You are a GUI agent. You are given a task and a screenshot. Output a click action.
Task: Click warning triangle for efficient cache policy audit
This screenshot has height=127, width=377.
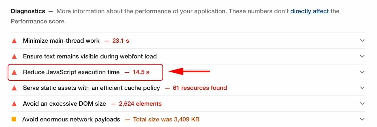15,88
